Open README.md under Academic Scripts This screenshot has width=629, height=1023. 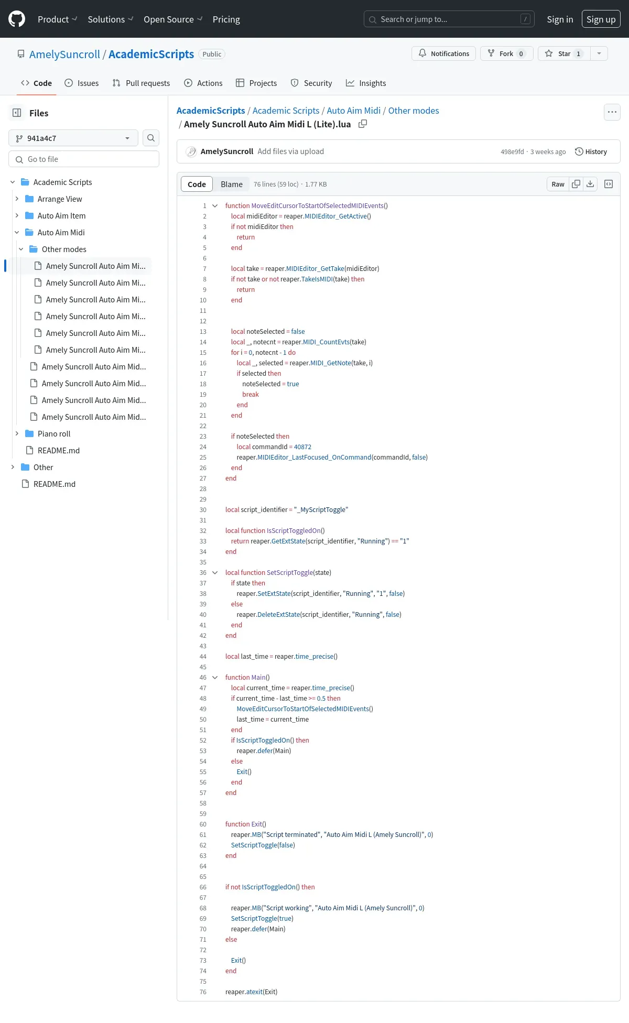pos(59,450)
